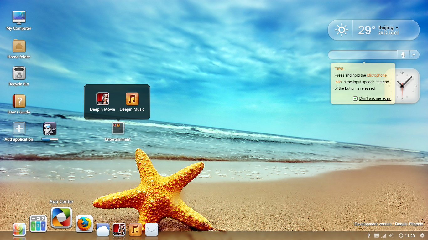The image size is (428, 240).
Task: Open the cloud storage app in the dock
Action: (103, 230)
